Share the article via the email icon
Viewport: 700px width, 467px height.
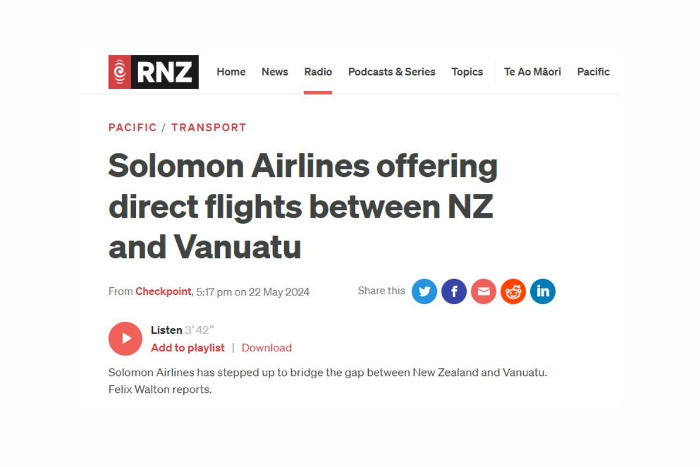point(484,291)
